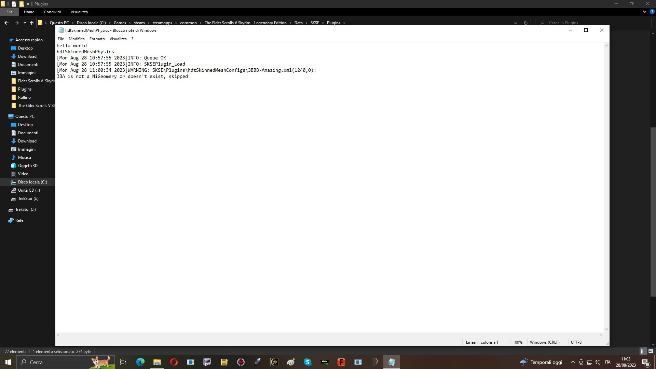This screenshot has width=656, height=369.
Task: Open Immagini under Accesso rapido
Action: coord(27,73)
